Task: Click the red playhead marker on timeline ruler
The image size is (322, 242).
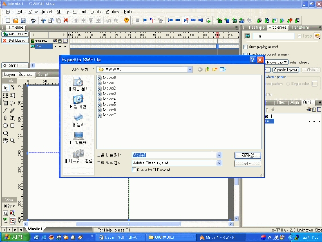Action: [x=217, y=34]
